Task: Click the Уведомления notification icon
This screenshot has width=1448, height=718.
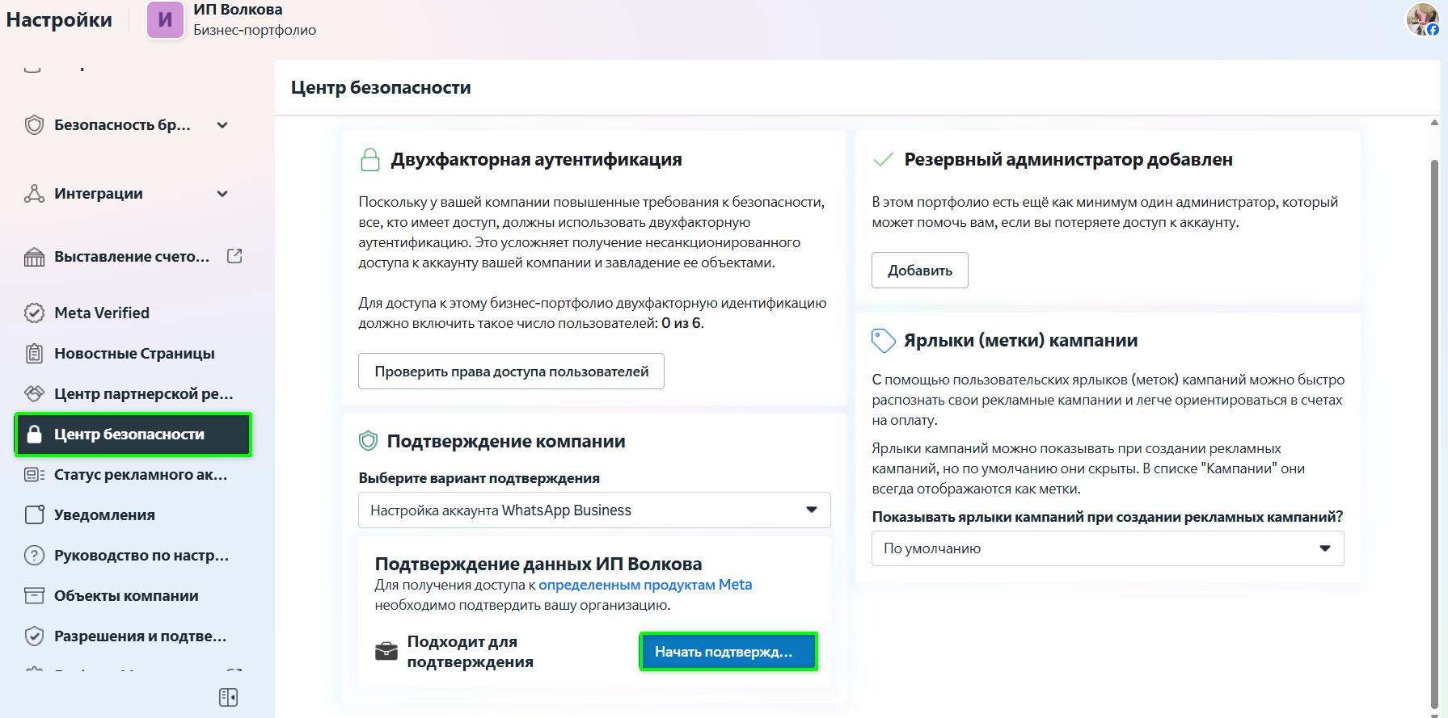Action: click(x=34, y=514)
